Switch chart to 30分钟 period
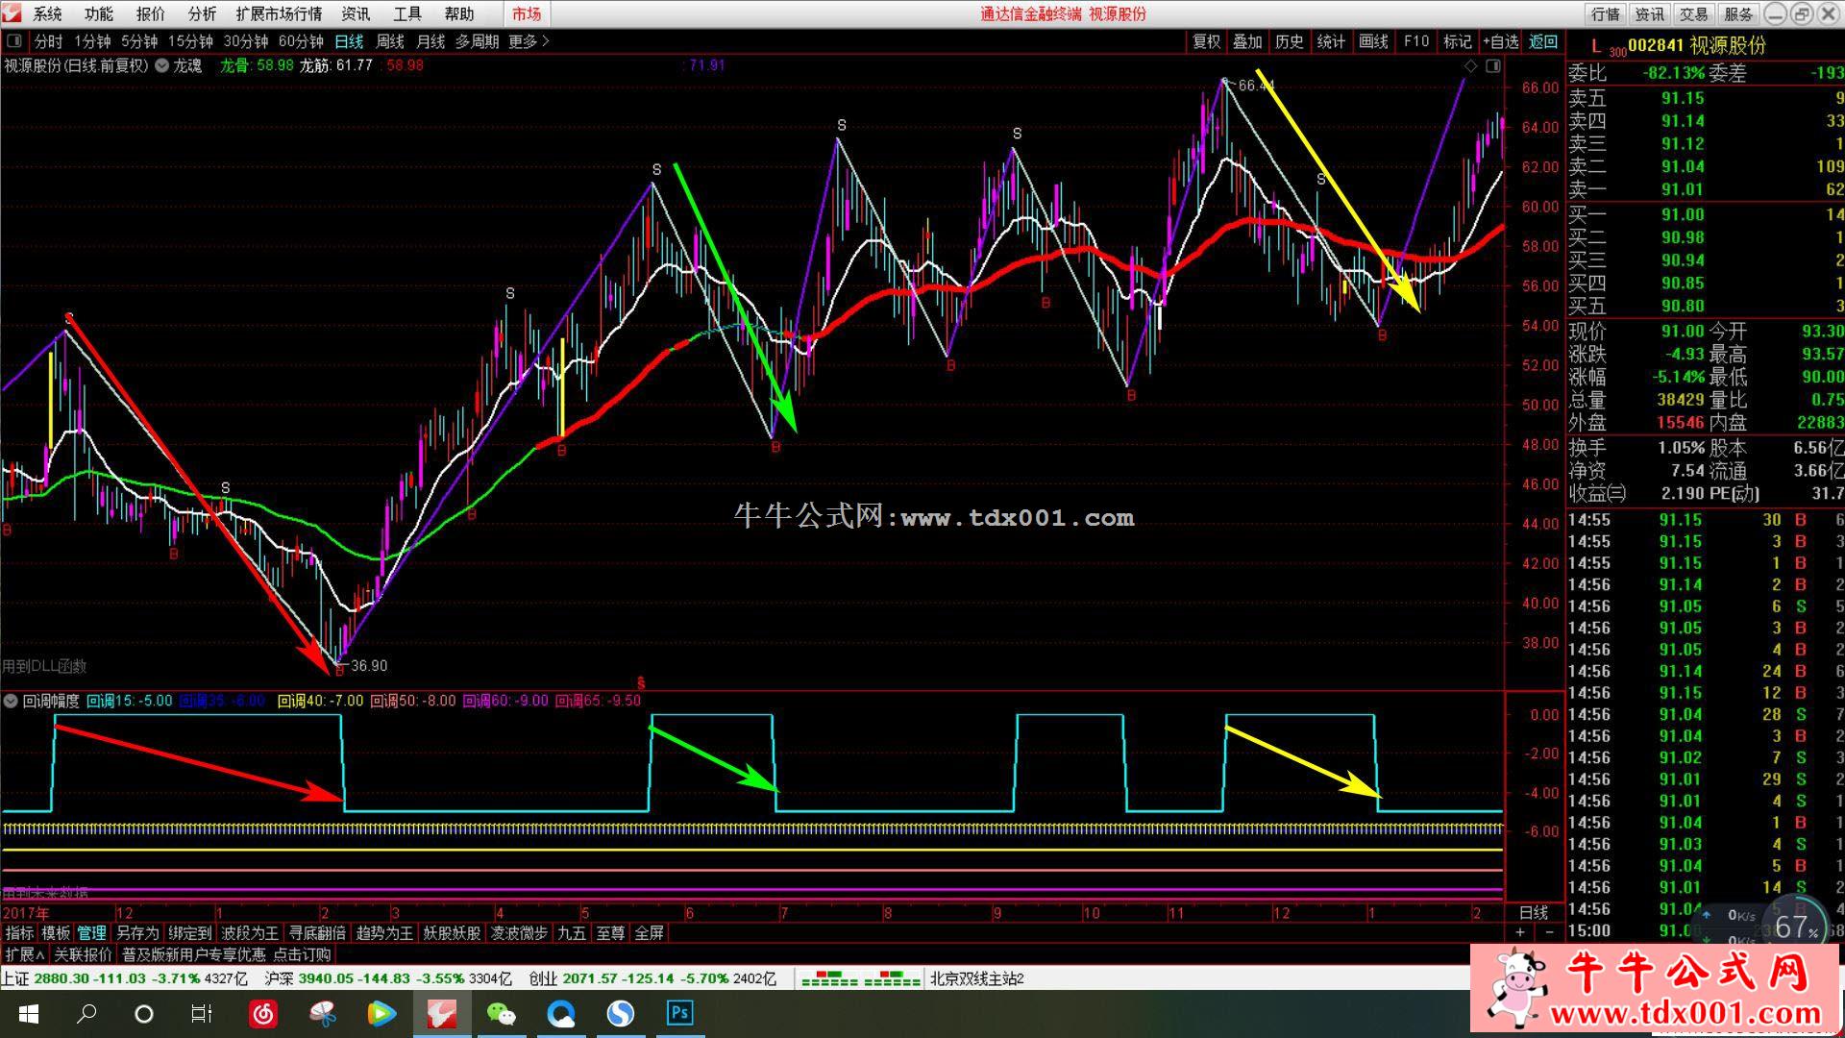The image size is (1845, 1038). pos(246,41)
